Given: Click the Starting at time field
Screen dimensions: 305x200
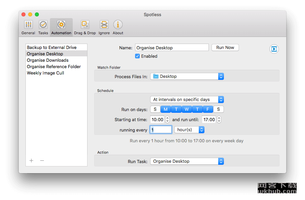Looking at the screenshot, I should [158, 119].
